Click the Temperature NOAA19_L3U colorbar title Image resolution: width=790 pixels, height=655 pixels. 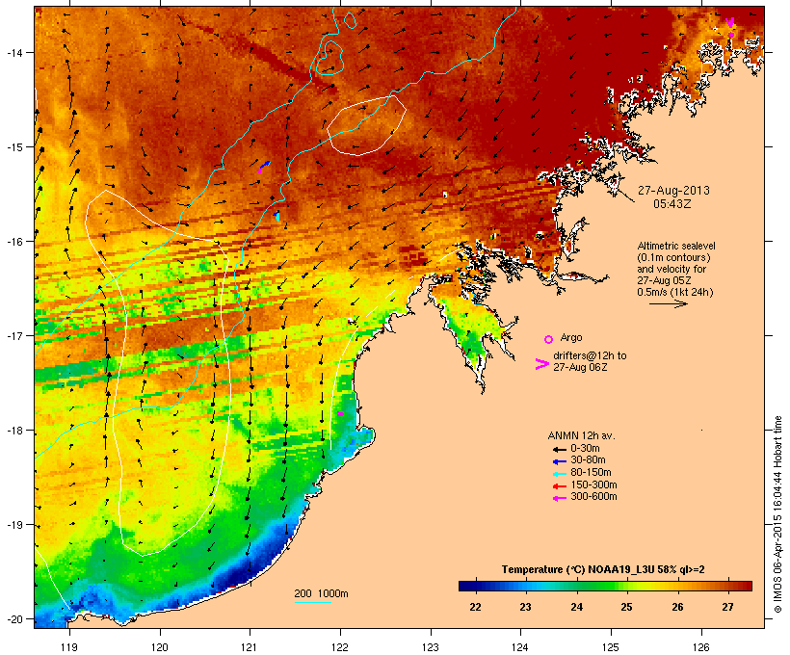click(603, 569)
